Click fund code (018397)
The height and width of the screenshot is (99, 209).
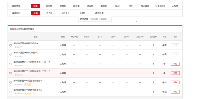(x=18, y=47)
